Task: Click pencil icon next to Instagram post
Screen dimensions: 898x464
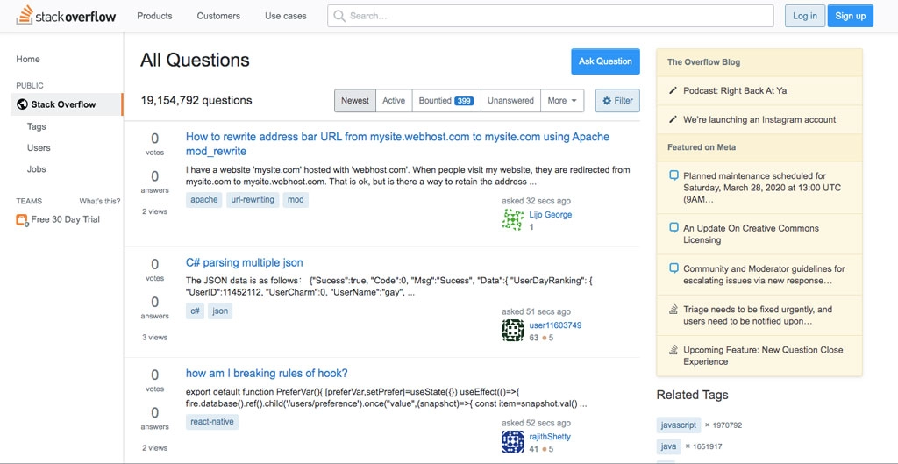Action: pos(673,119)
